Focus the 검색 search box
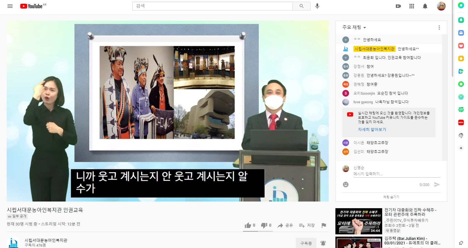Screen dimensions: 468x248 click(213, 6)
